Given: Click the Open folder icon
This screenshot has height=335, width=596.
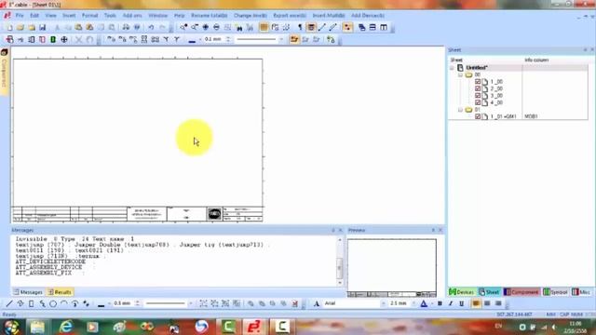Looking at the screenshot, I should point(20,27).
